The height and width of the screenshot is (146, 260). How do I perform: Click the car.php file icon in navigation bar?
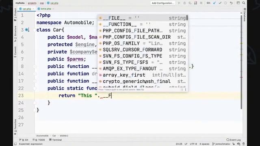pos(48,3)
